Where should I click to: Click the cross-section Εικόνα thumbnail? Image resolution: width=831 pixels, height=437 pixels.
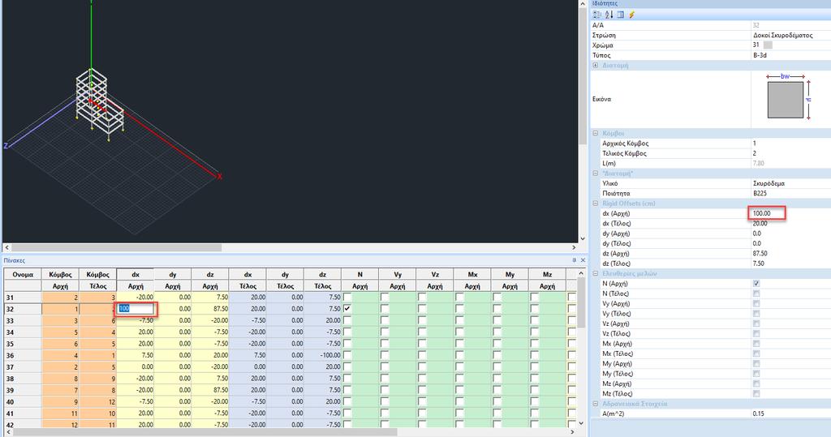point(787,99)
